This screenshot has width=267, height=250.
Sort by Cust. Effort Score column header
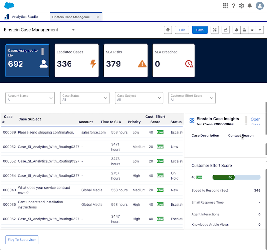(155, 119)
